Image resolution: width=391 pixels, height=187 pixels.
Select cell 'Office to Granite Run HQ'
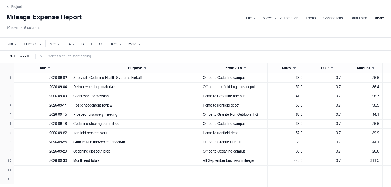coord(234,143)
